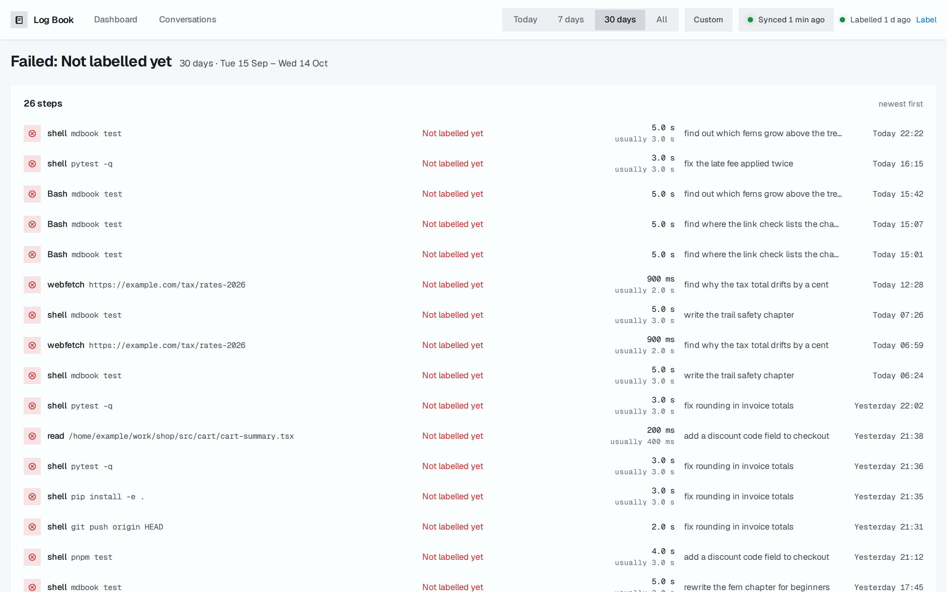Click 'rewrite the fern chapter for beginners'
Image resolution: width=947 pixels, height=592 pixels.
click(x=756, y=587)
